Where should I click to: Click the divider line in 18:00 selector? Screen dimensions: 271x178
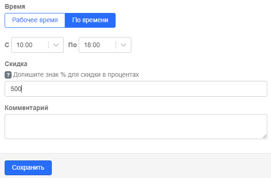[116, 45]
